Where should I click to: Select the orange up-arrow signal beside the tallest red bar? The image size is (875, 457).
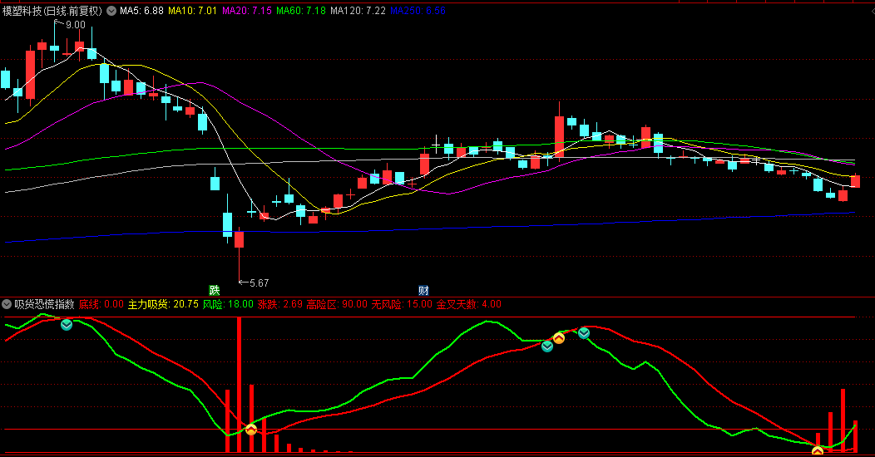pyautogui.click(x=251, y=429)
